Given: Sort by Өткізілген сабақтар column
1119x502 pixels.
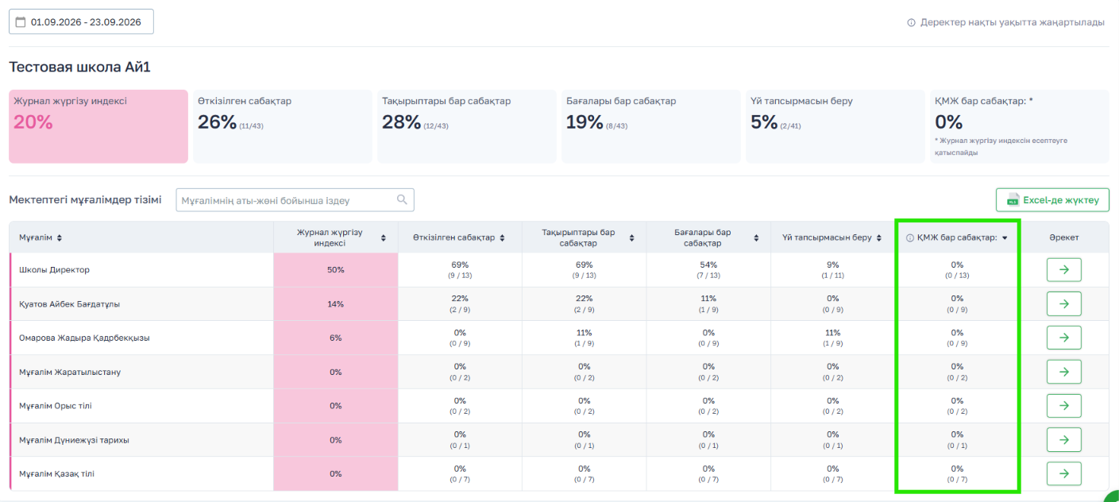Looking at the screenshot, I should [x=501, y=237].
